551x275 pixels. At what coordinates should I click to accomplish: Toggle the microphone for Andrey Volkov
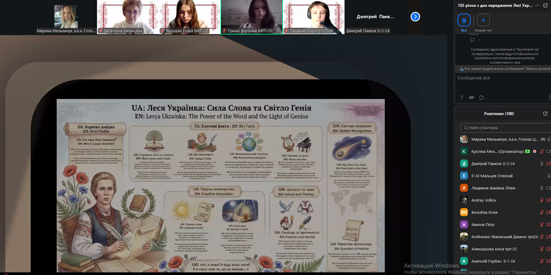pyautogui.click(x=541, y=200)
